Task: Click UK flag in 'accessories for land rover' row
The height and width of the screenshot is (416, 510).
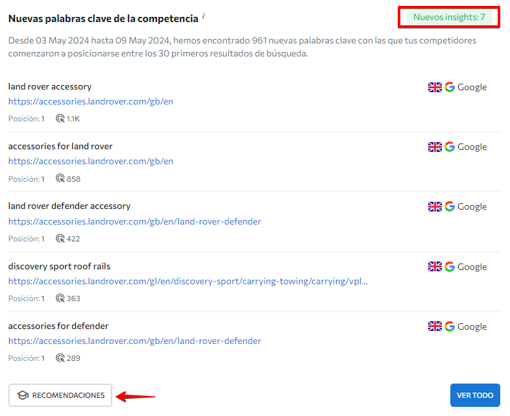Action: [435, 147]
